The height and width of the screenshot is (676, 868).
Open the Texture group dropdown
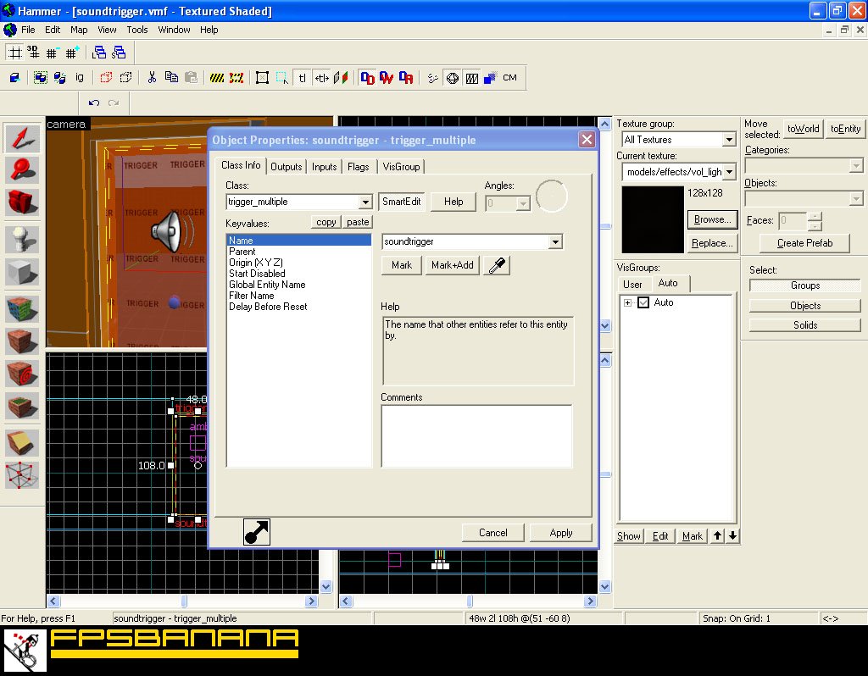pos(729,140)
